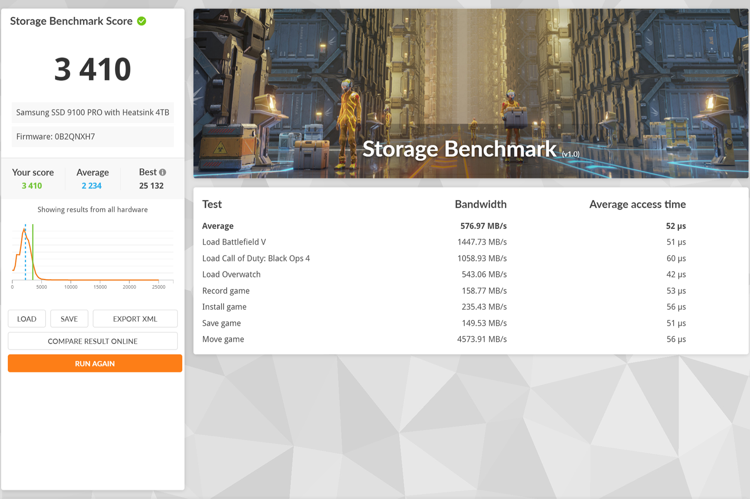
Task: Click the green validated result checkmark icon
Action: click(142, 21)
